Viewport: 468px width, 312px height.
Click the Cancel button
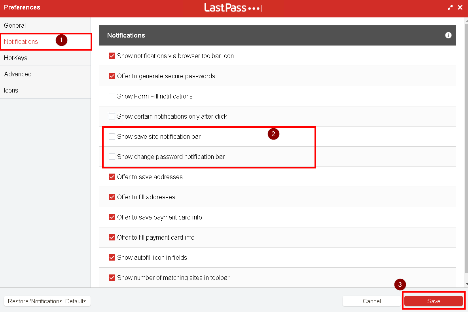tap(371, 301)
